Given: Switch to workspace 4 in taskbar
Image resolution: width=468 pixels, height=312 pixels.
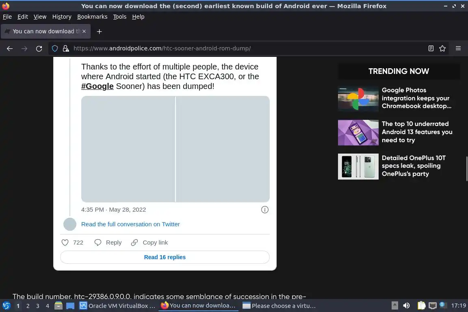Looking at the screenshot, I should 48,306.
